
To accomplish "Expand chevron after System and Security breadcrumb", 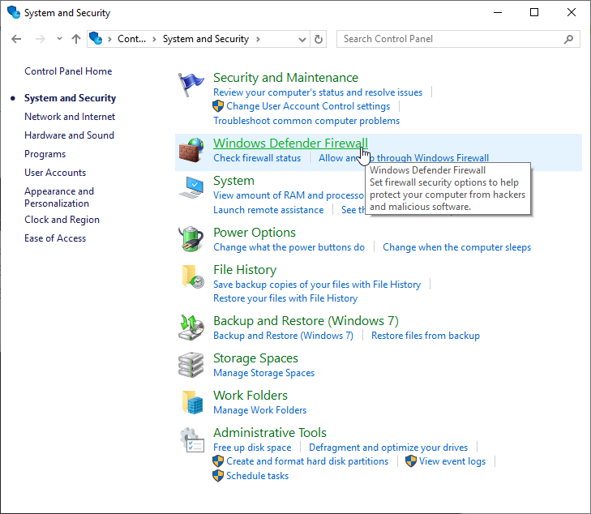I will tap(258, 39).
